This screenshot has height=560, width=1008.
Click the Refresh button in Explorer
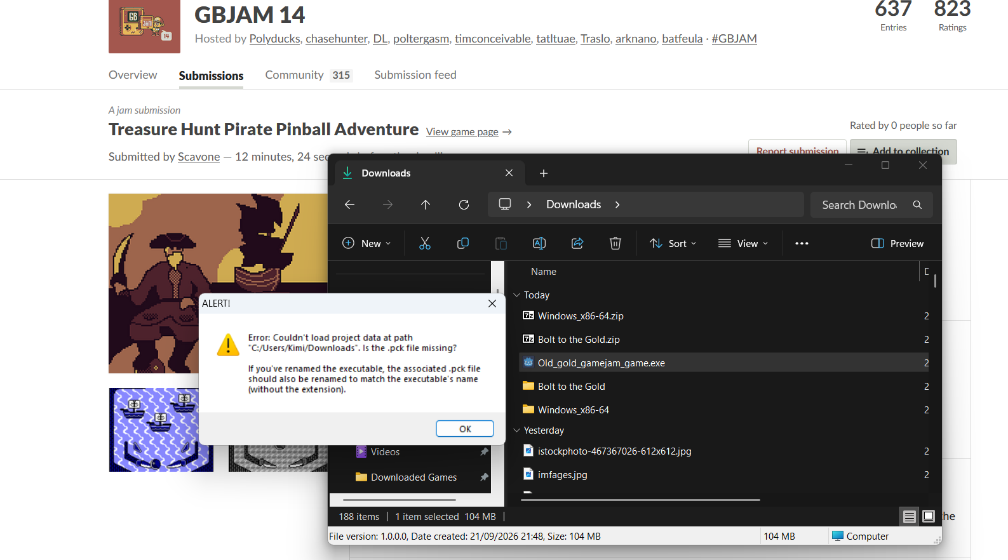[464, 204]
